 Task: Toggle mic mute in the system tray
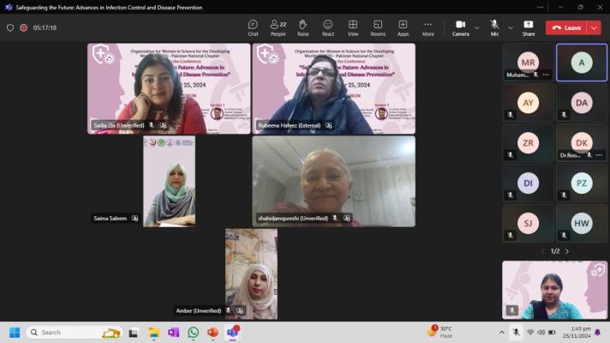coord(516,333)
